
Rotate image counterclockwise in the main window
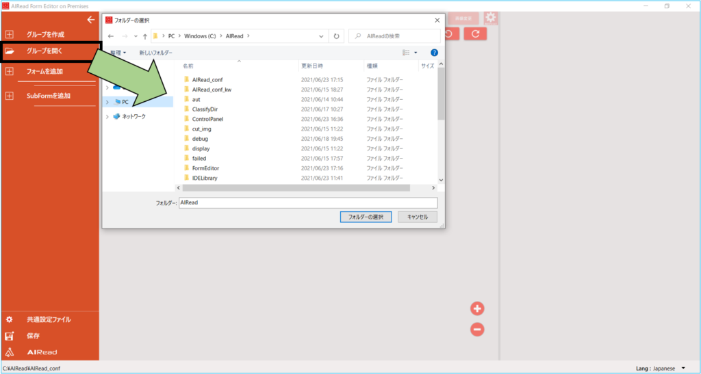coord(451,34)
